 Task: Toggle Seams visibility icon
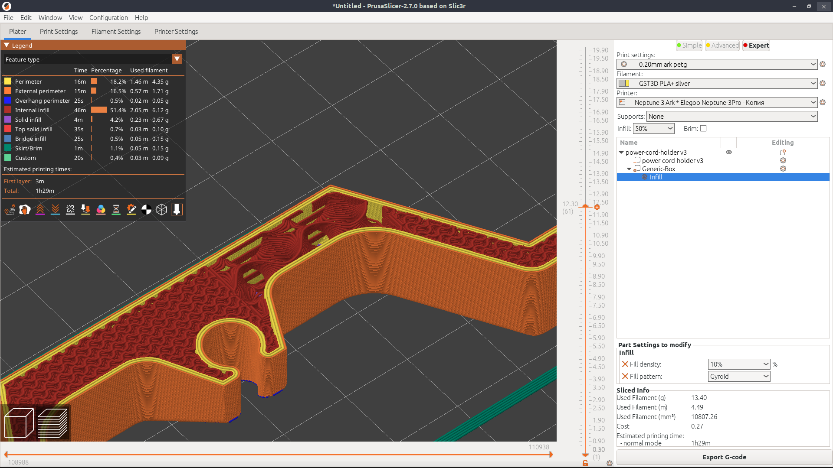tap(70, 210)
